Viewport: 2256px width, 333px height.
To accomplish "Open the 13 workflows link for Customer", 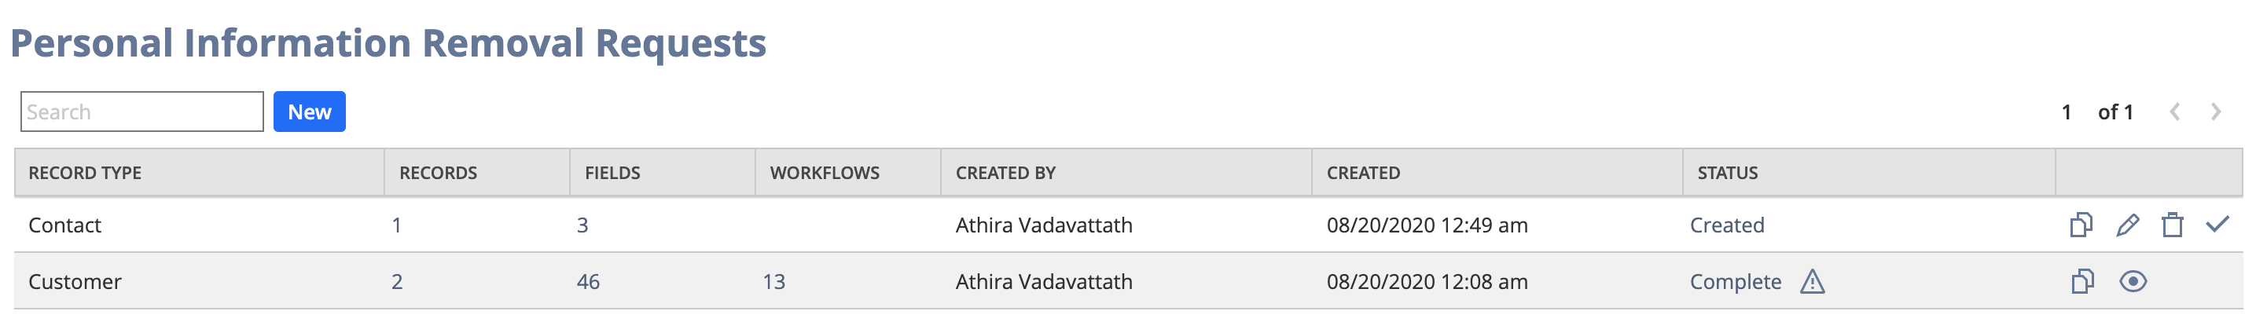I will click(773, 282).
